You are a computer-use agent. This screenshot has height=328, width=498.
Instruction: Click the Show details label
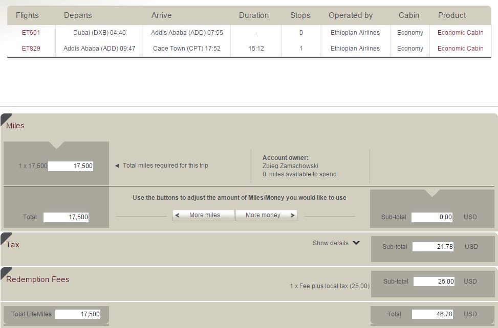tap(330, 243)
